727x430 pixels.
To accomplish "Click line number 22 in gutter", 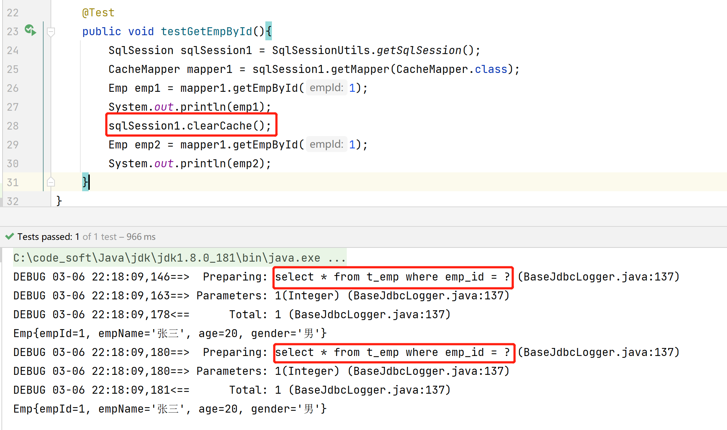I will tap(13, 13).
